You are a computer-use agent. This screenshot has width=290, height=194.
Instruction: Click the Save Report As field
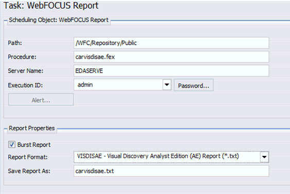171,171
